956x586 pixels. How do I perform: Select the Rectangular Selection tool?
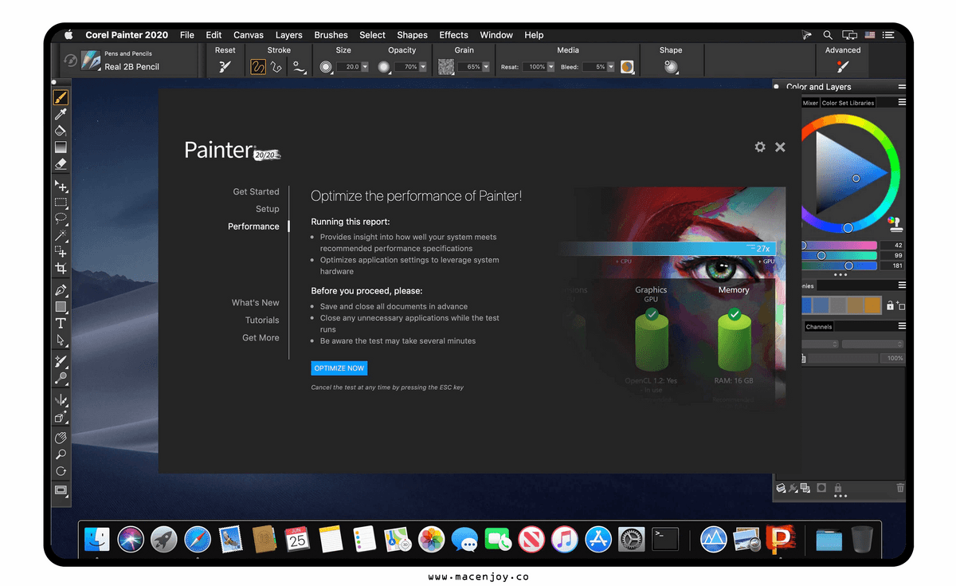coord(61,203)
